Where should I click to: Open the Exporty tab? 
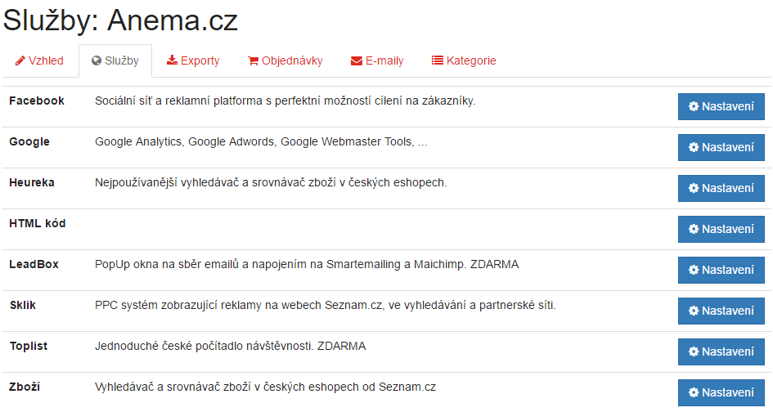pos(193,60)
